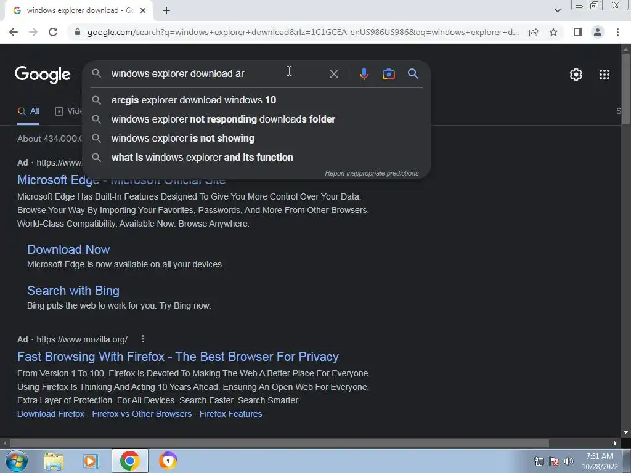Go to Google home logo

pos(43,75)
